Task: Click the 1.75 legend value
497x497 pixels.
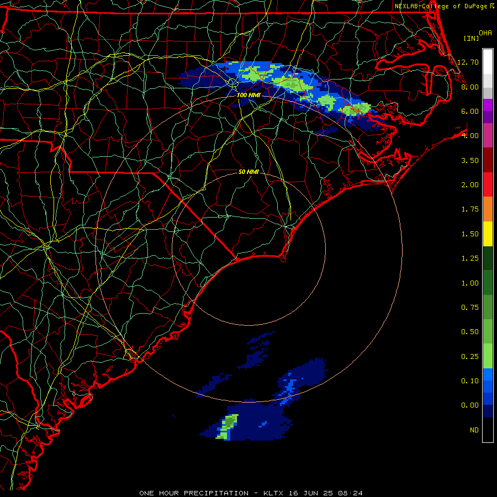Action: click(x=470, y=209)
